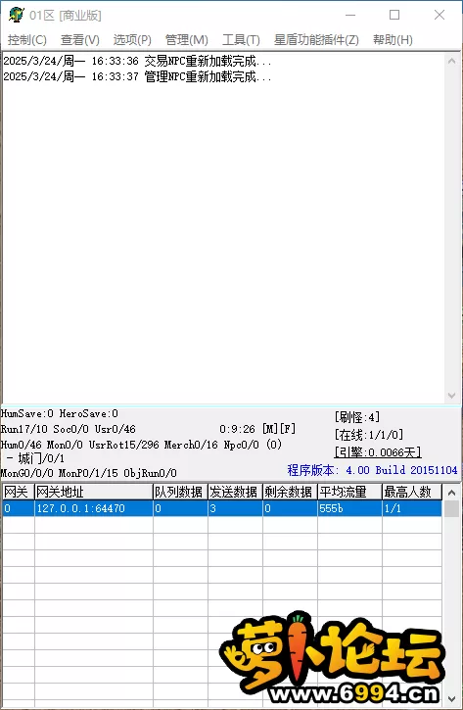Open the 查看(V) menu
Viewport: 463px width, 710px height.
(x=80, y=40)
